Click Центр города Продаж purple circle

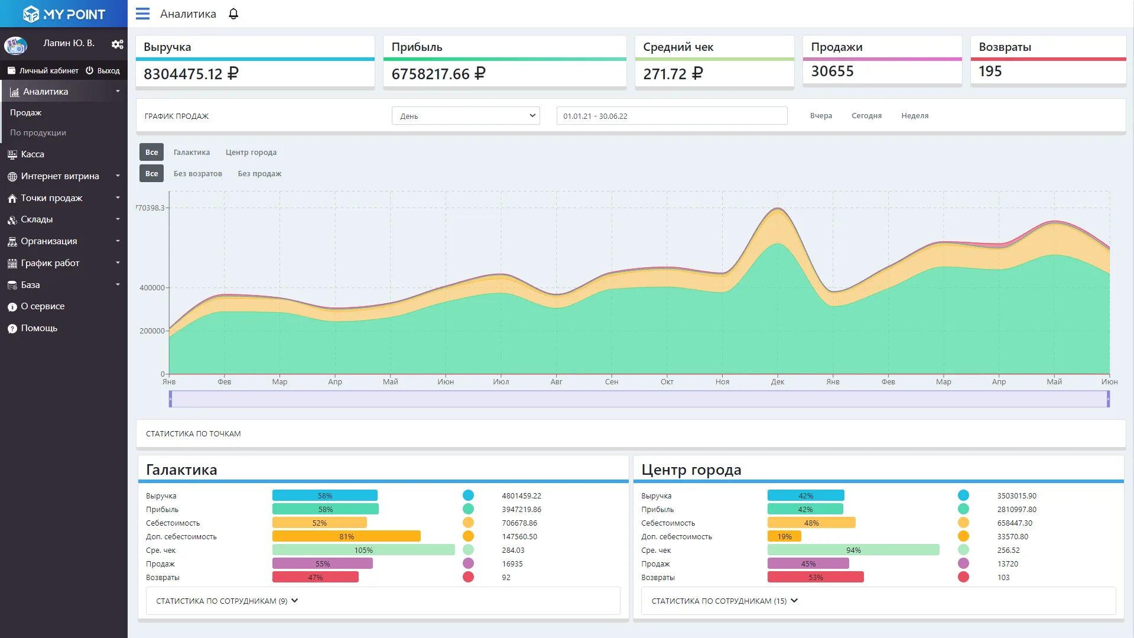[963, 563]
